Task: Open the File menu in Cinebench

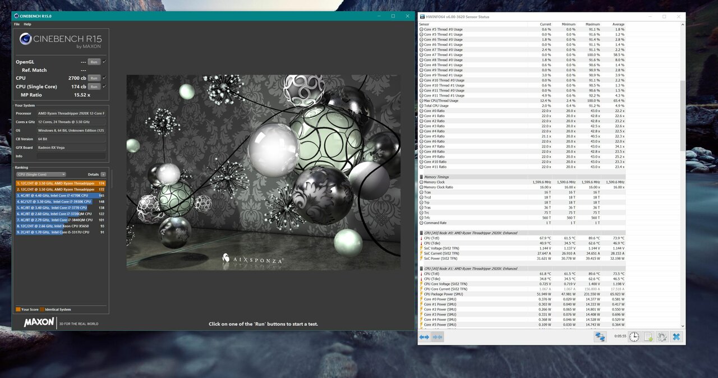Action: (x=17, y=24)
